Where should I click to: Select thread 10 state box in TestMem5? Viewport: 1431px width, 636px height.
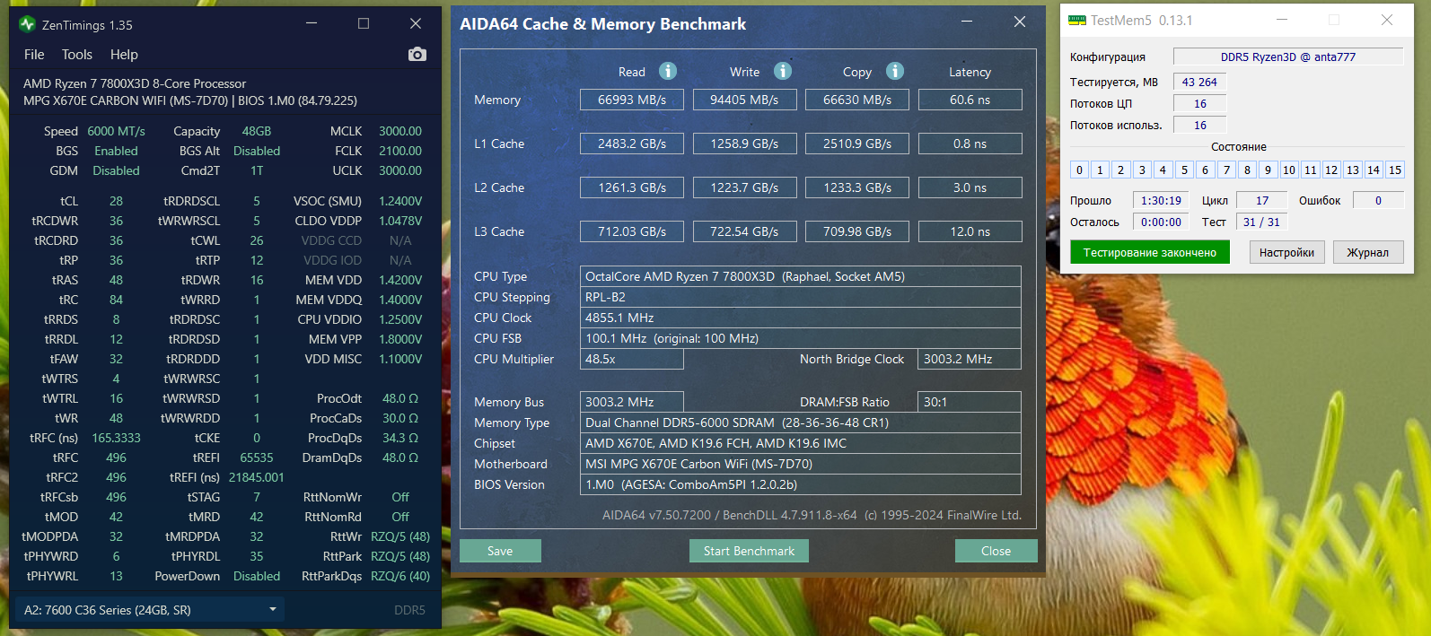(1289, 170)
